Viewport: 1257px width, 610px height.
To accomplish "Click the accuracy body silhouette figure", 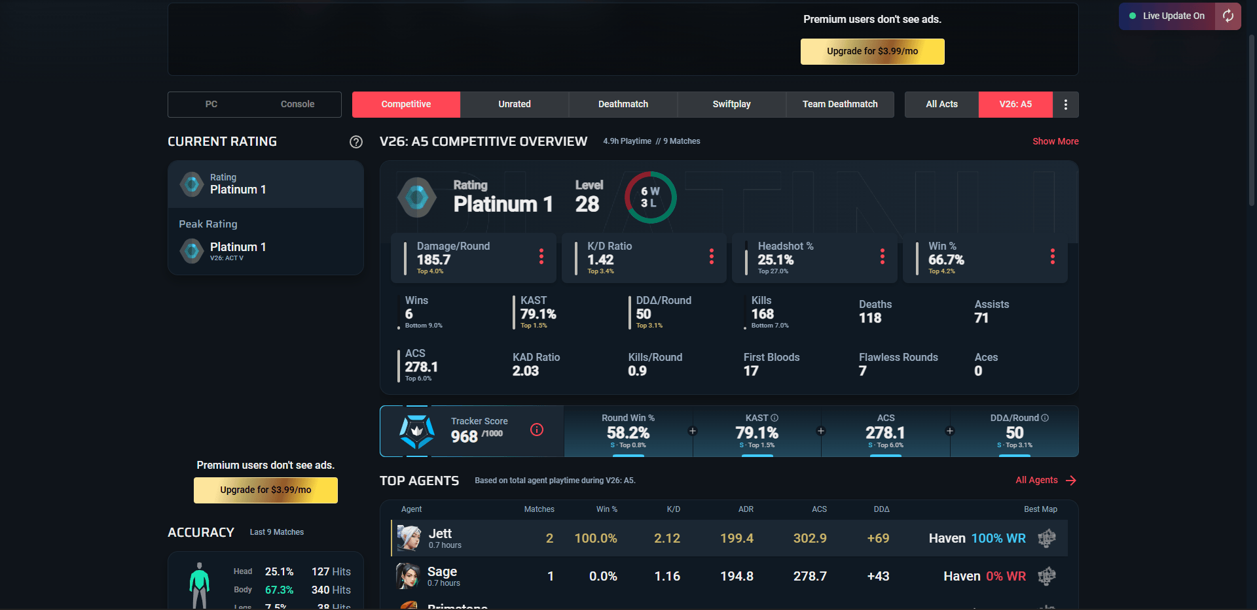I will [x=200, y=586].
